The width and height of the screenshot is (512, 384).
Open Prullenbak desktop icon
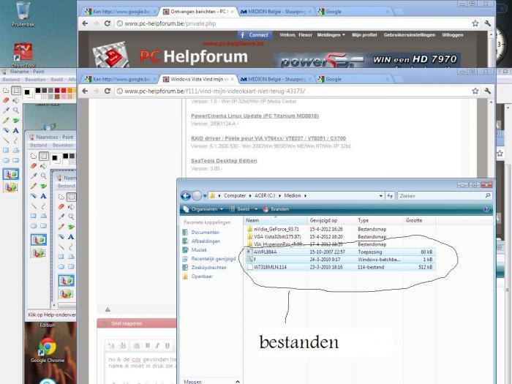(23, 15)
